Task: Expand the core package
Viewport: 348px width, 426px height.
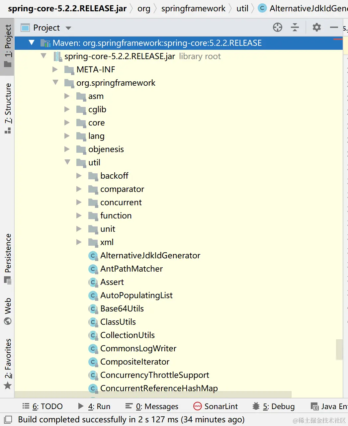Action: [67, 123]
